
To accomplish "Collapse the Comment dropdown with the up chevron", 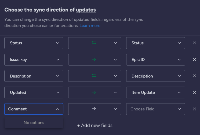I will (58, 109).
